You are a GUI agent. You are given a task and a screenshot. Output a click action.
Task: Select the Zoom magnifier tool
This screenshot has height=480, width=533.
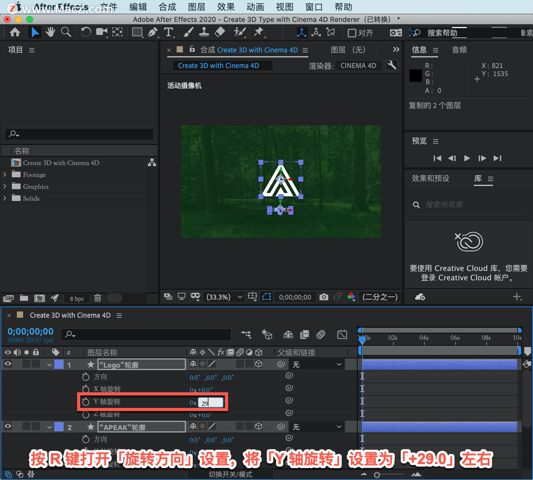pos(66,32)
